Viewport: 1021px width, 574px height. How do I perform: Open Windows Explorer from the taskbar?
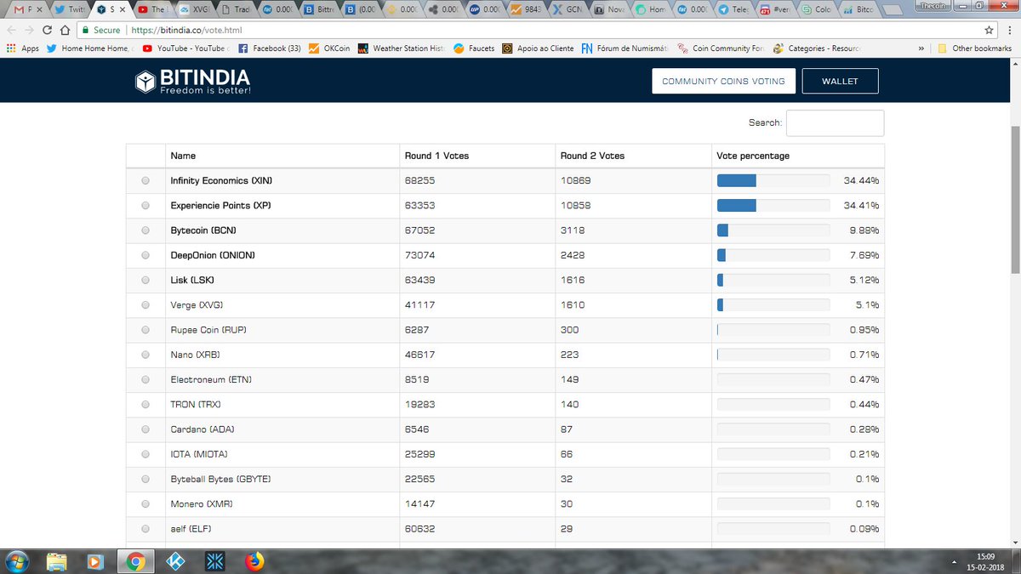click(57, 561)
